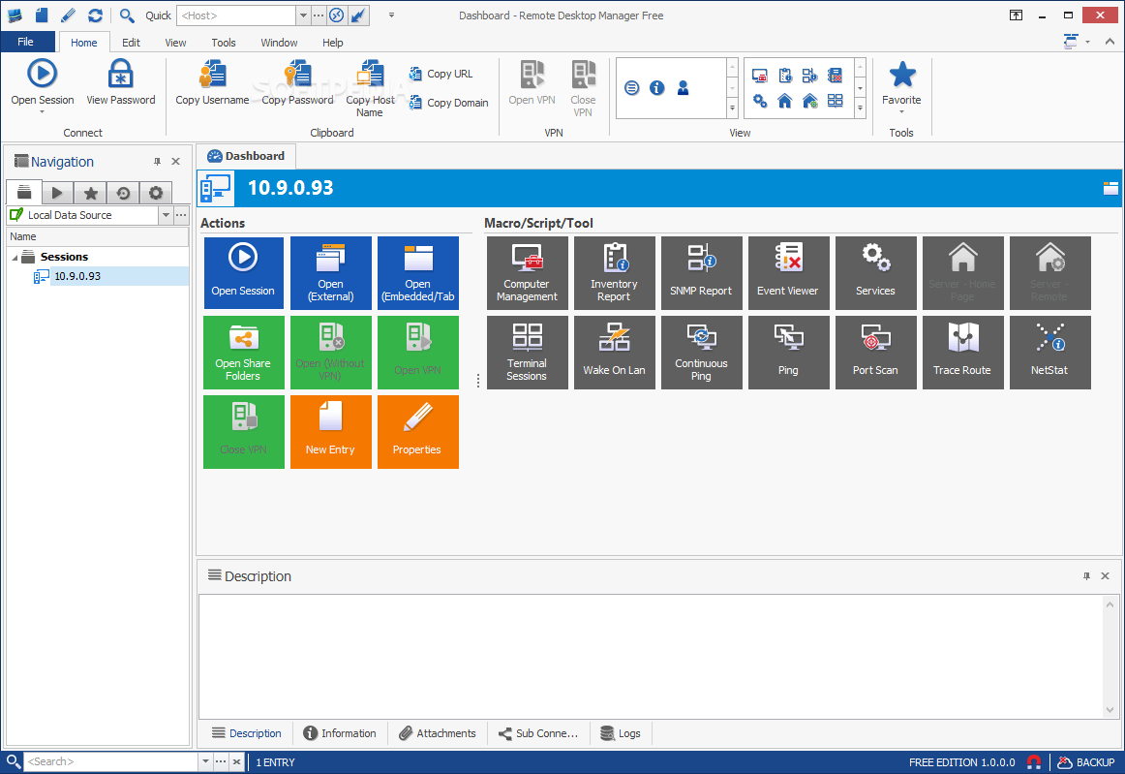Click the Wake On Lan tile
Image resolution: width=1125 pixels, height=774 pixels.
[x=615, y=353]
